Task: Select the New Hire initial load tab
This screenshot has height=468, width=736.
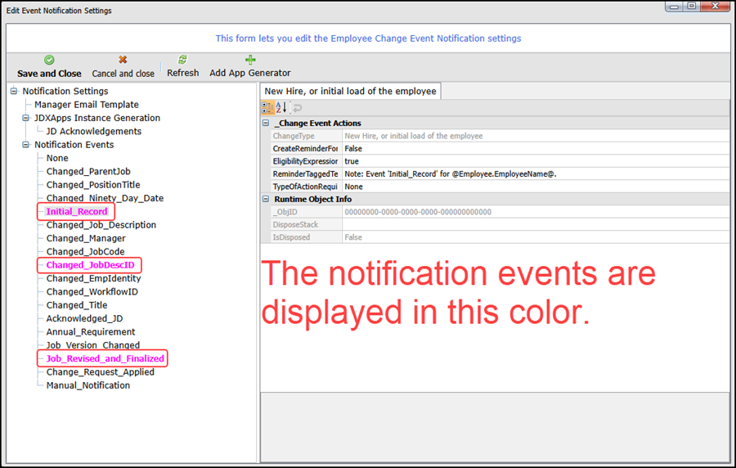Action: [x=350, y=92]
